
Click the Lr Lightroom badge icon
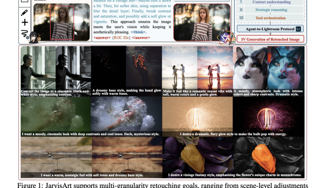tap(298, 29)
